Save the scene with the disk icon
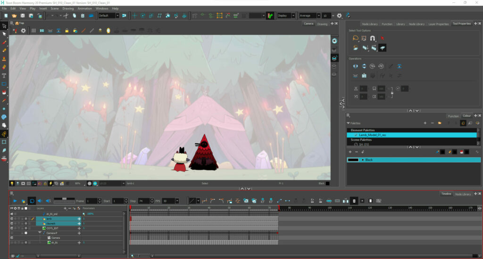This screenshot has height=259, width=483. point(23,16)
